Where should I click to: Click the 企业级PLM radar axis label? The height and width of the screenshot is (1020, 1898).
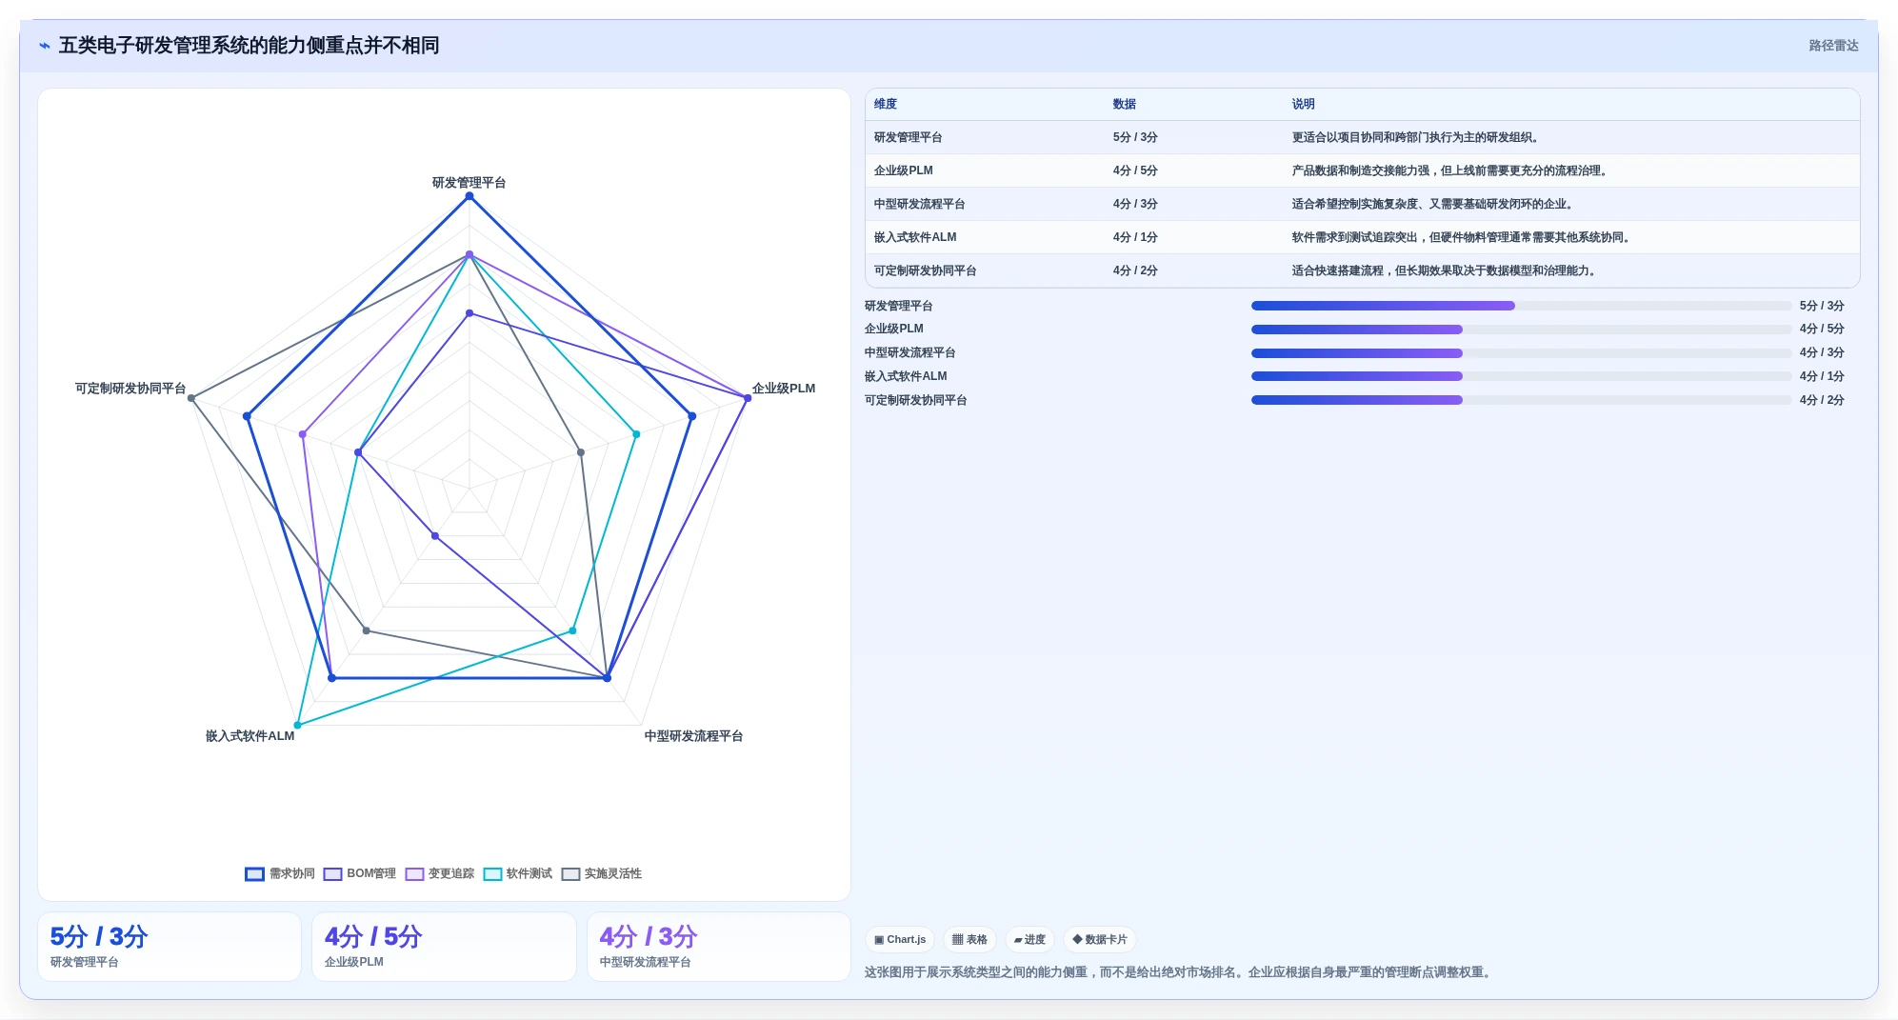point(784,389)
